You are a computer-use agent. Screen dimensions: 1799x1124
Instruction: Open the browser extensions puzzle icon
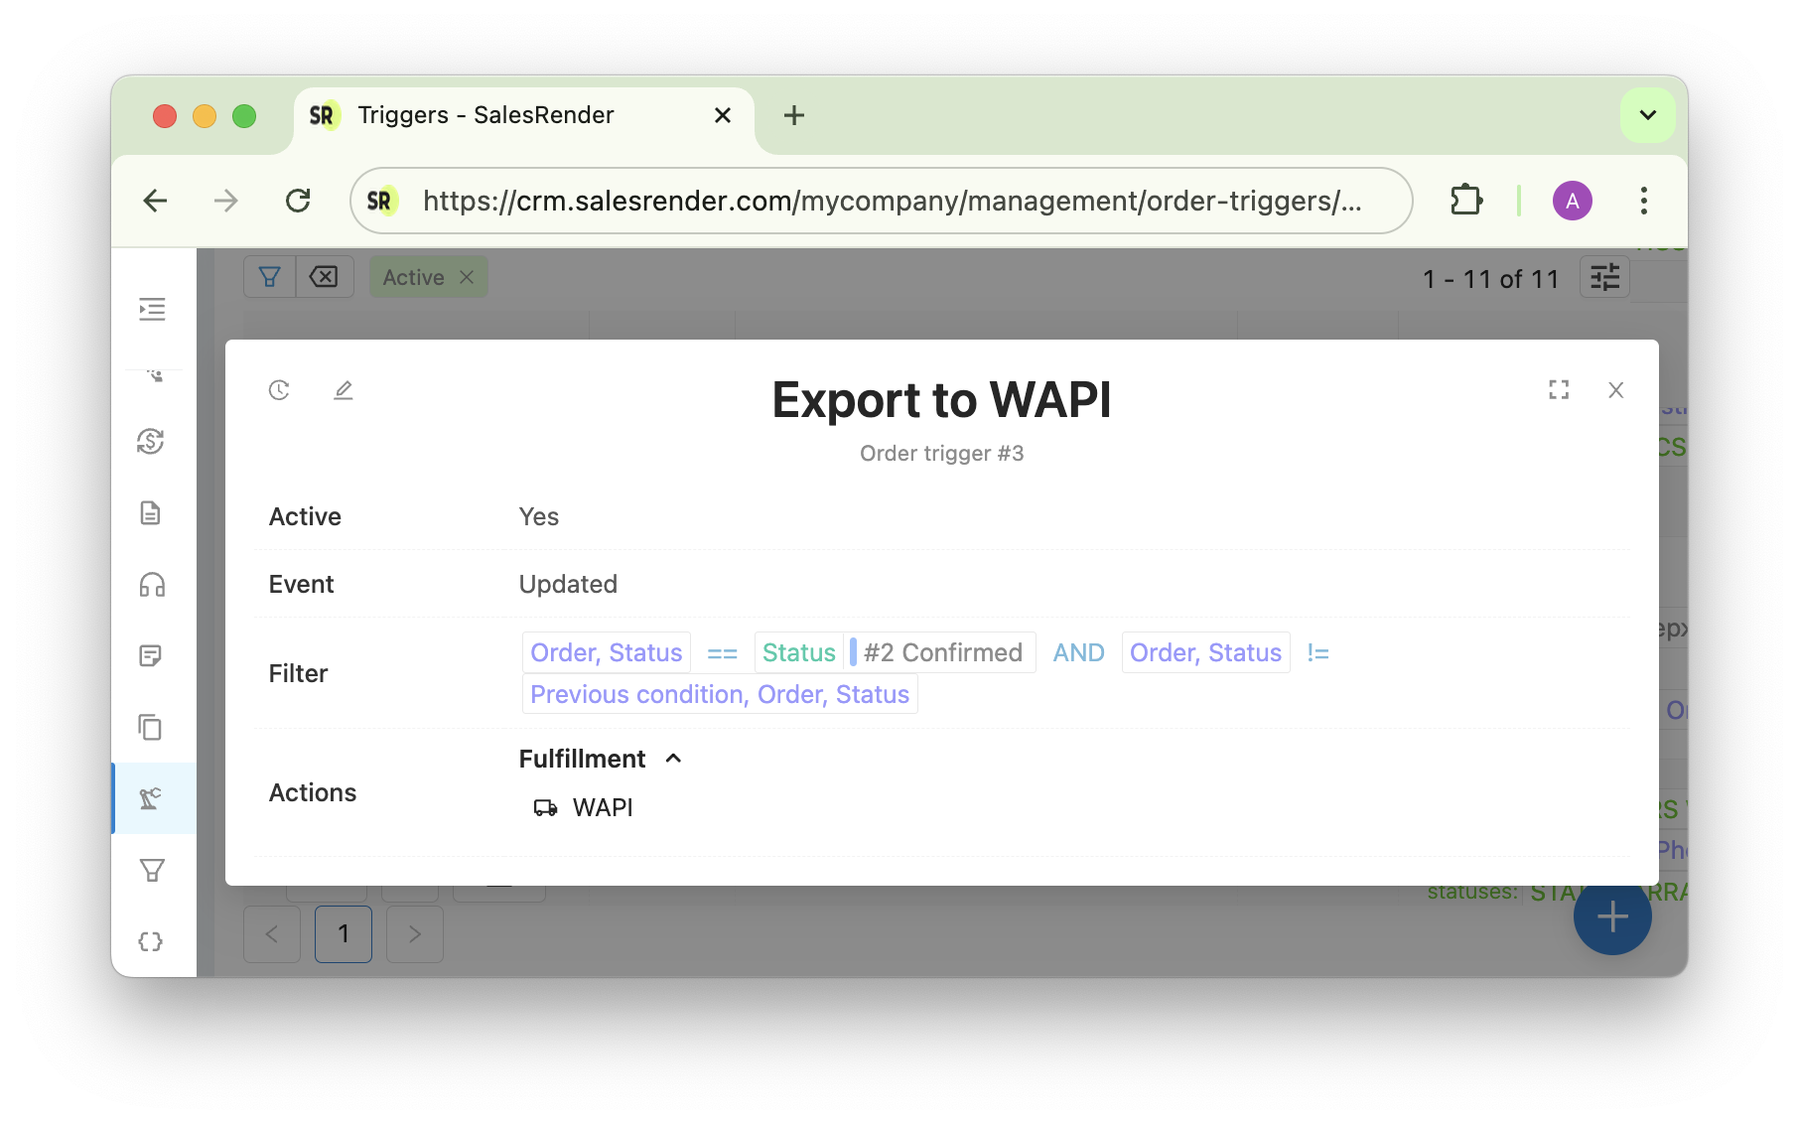[x=1465, y=201]
